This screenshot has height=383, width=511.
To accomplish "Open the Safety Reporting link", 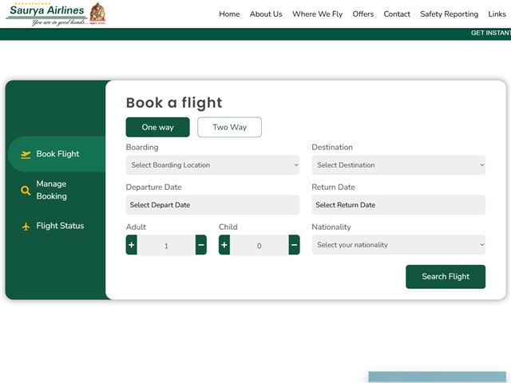I will (x=449, y=14).
